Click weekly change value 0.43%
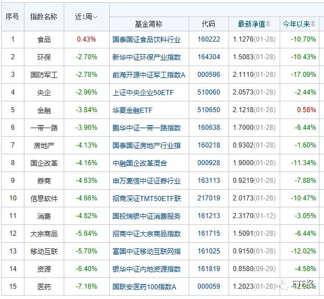This screenshot has width=324, height=299. 86,39
